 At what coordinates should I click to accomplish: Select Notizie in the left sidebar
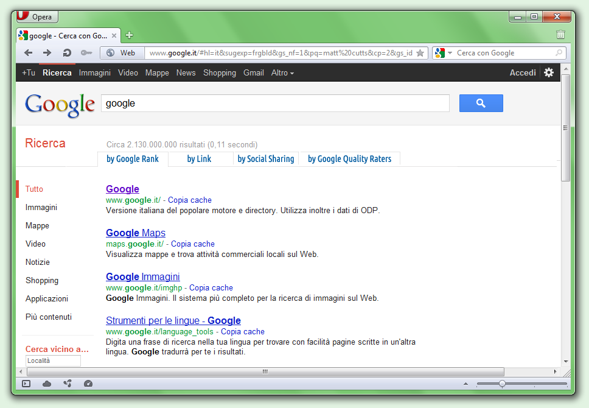[38, 262]
